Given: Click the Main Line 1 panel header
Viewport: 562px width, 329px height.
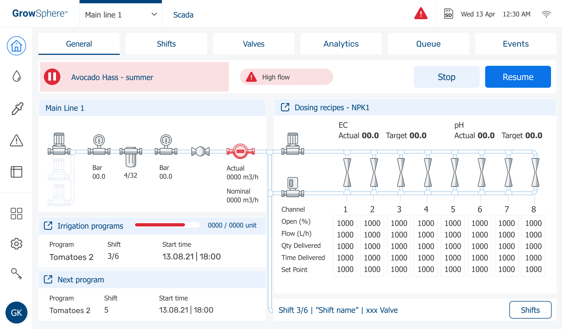Looking at the screenshot, I should (x=152, y=108).
